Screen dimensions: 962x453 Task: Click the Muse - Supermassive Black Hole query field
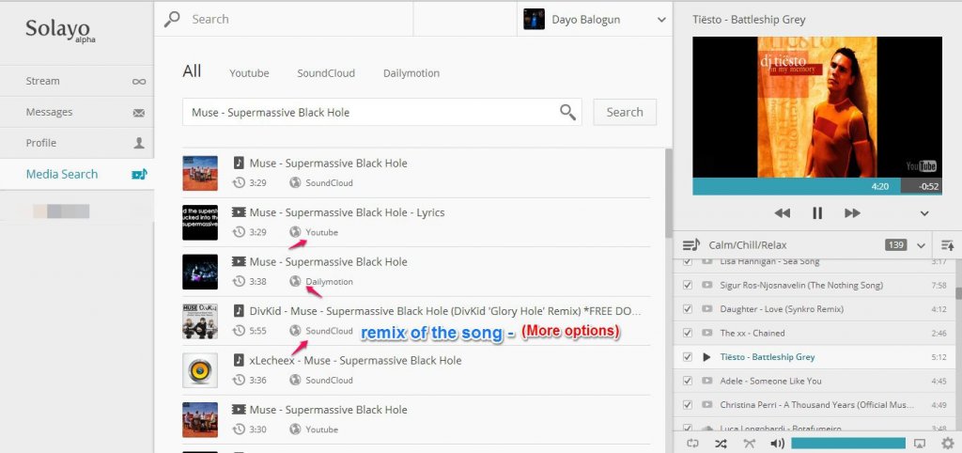click(381, 112)
